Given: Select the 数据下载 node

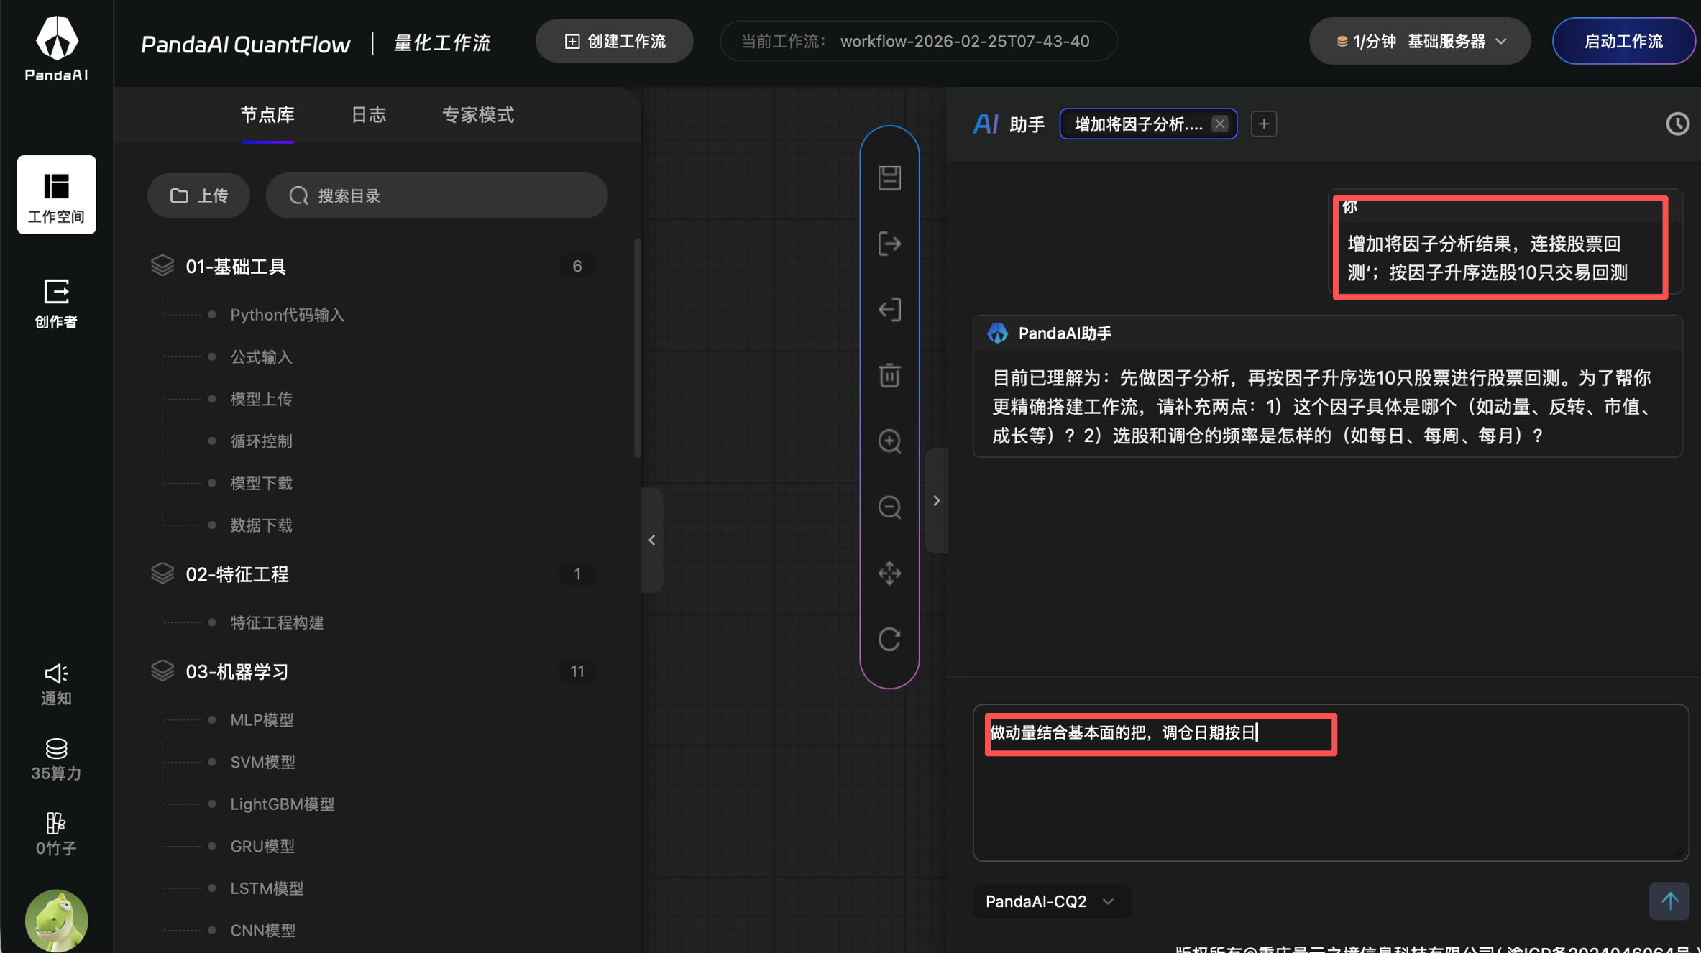Looking at the screenshot, I should click(x=261, y=525).
